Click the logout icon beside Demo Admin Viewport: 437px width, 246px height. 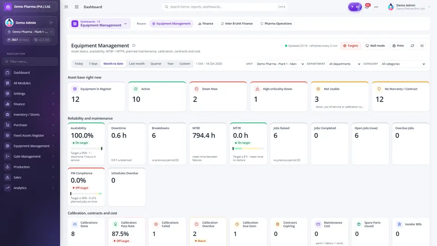[x=51, y=23]
